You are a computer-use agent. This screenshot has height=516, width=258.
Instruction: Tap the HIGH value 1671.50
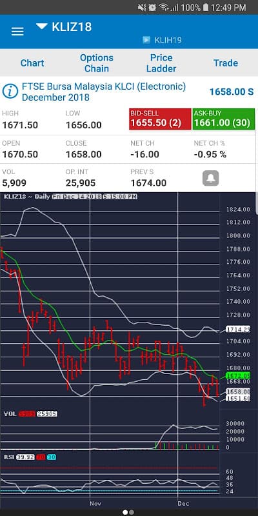click(20, 125)
